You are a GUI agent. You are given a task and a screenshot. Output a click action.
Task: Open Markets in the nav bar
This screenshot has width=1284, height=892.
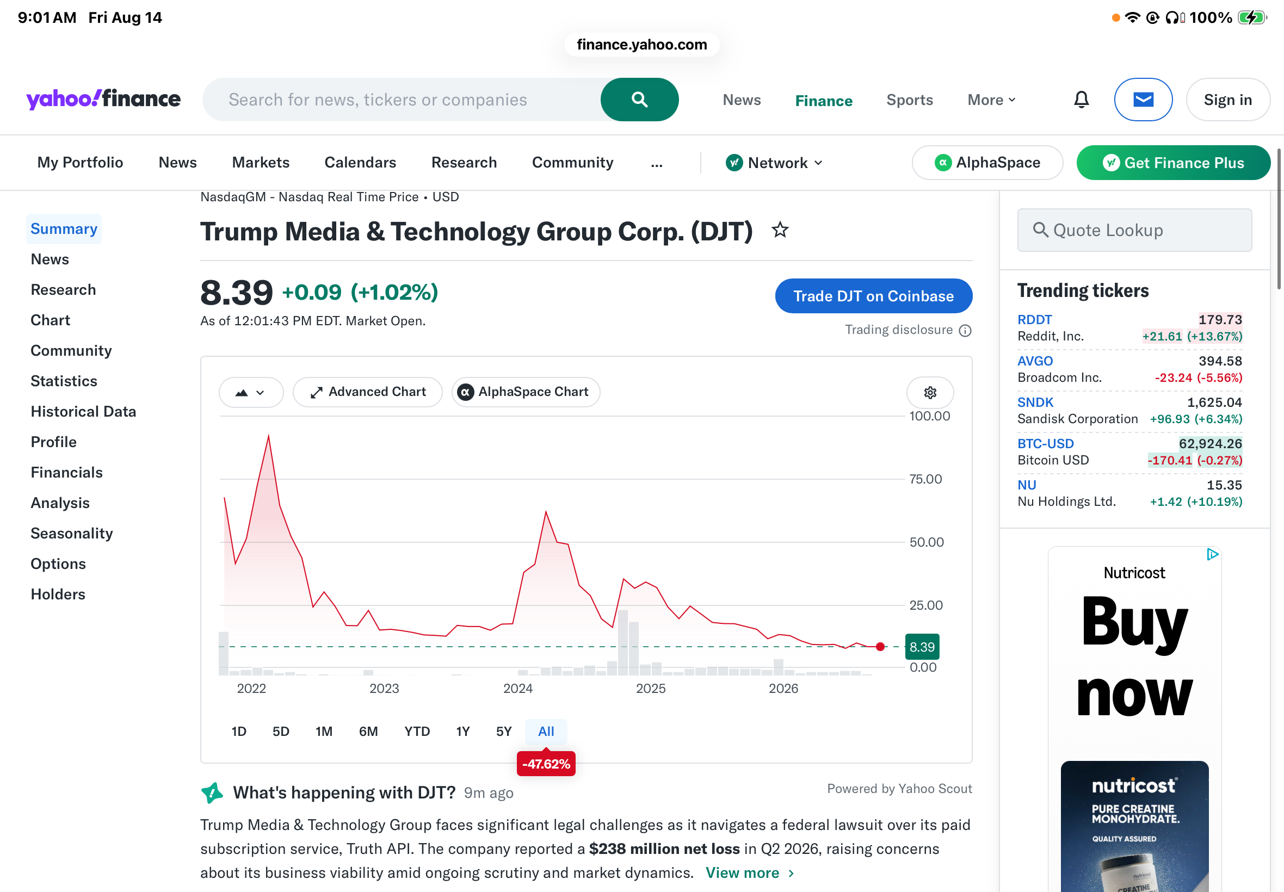[x=261, y=163]
